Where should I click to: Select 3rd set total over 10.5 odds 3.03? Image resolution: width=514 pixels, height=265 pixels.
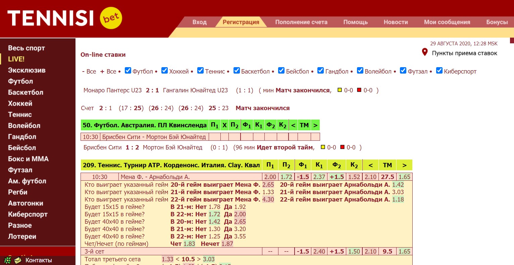(x=209, y=259)
